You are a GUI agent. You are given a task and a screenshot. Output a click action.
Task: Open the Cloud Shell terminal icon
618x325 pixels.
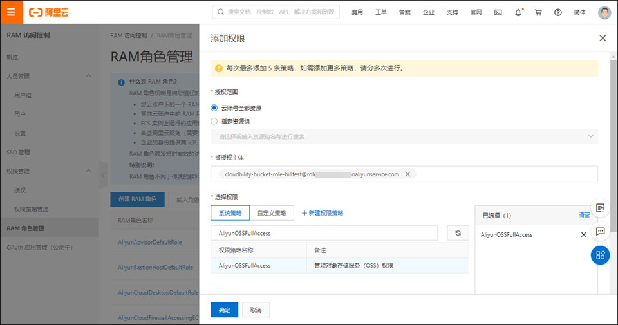pos(498,12)
